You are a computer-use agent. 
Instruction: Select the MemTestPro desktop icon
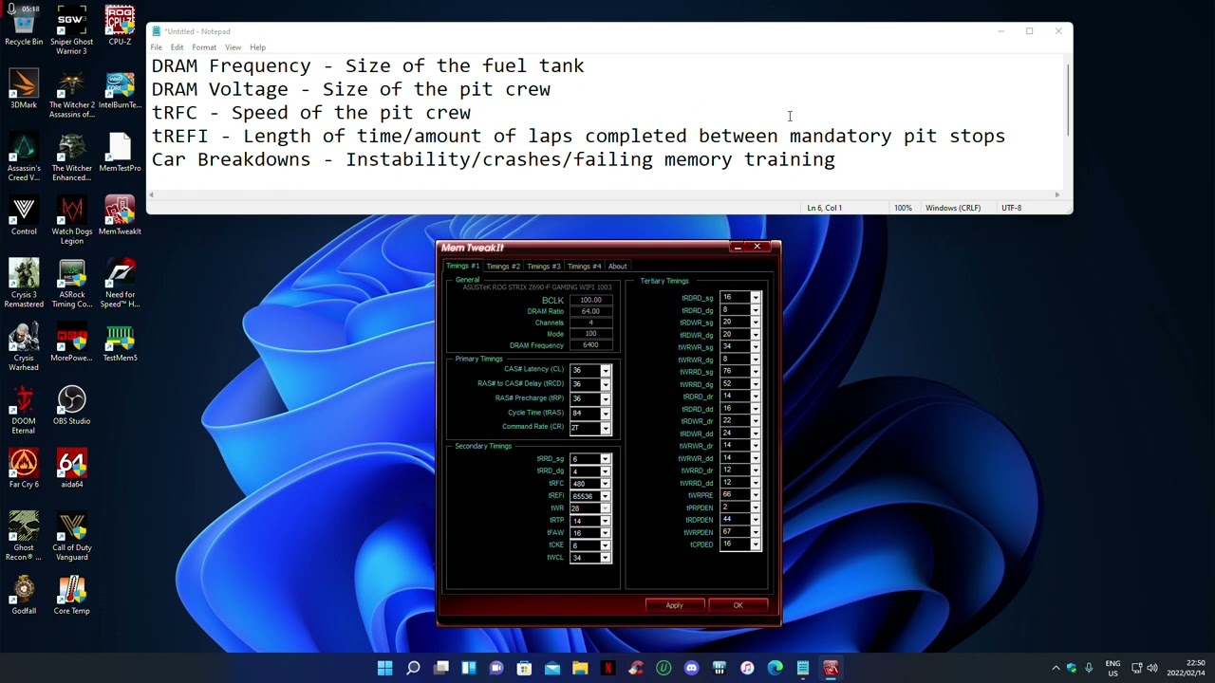120,152
